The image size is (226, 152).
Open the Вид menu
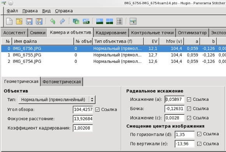click(46, 11)
